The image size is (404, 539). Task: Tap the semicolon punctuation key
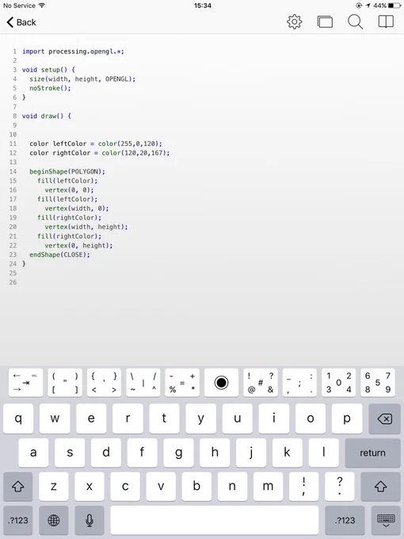[299, 383]
